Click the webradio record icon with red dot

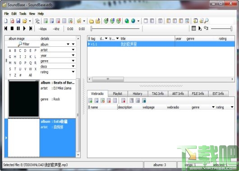[x=123, y=100]
